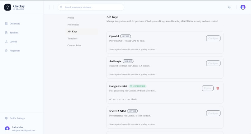Click email anikajalan2005@gmail.com

[24, 131]
